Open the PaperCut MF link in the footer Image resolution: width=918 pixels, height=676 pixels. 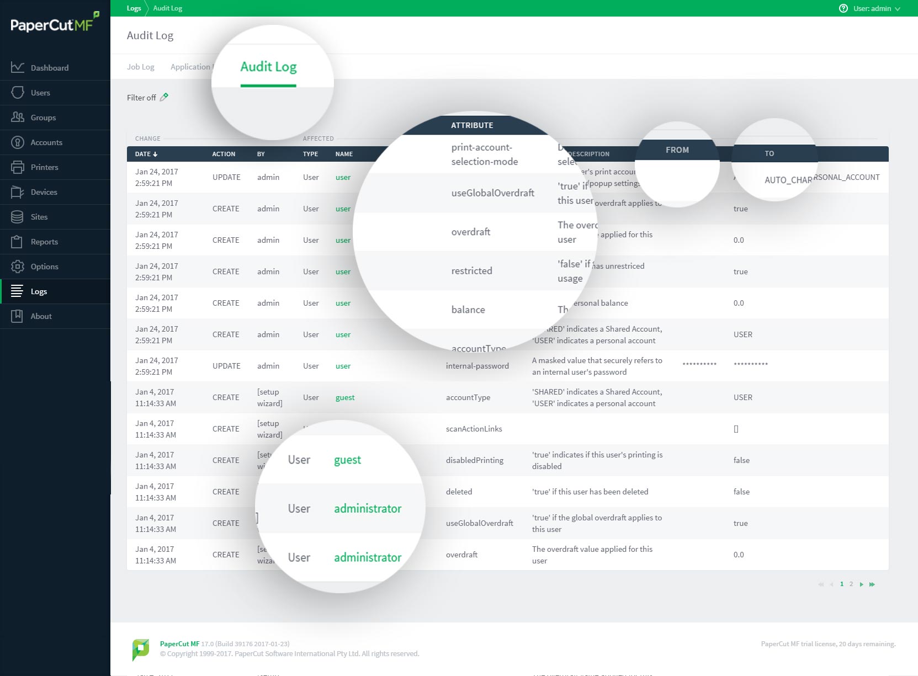click(179, 643)
